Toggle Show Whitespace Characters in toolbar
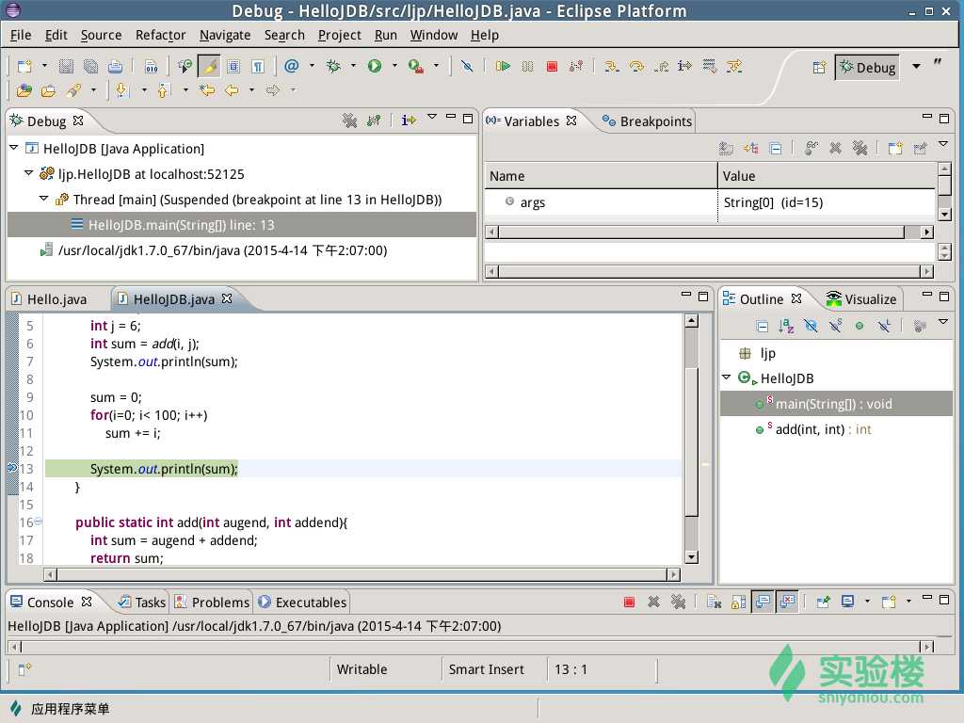 pyautogui.click(x=257, y=66)
